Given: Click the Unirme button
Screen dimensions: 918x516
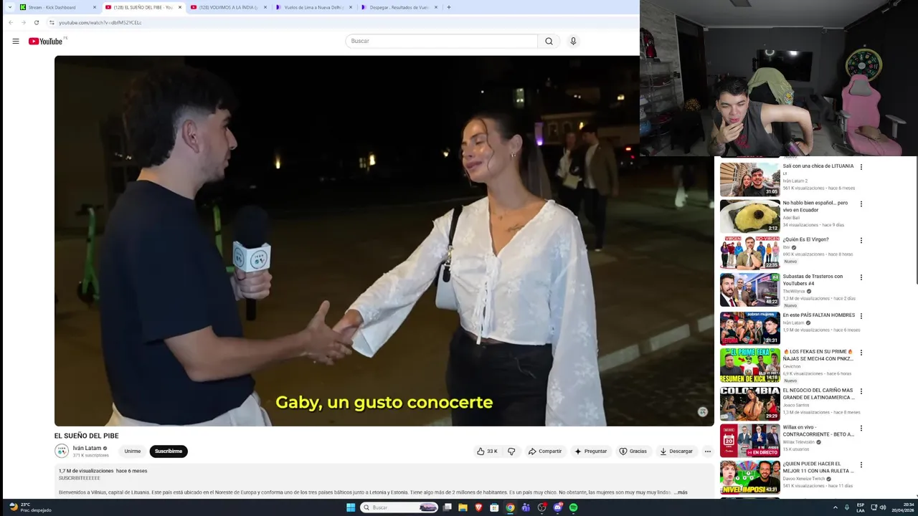Looking at the screenshot, I should [x=133, y=451].
